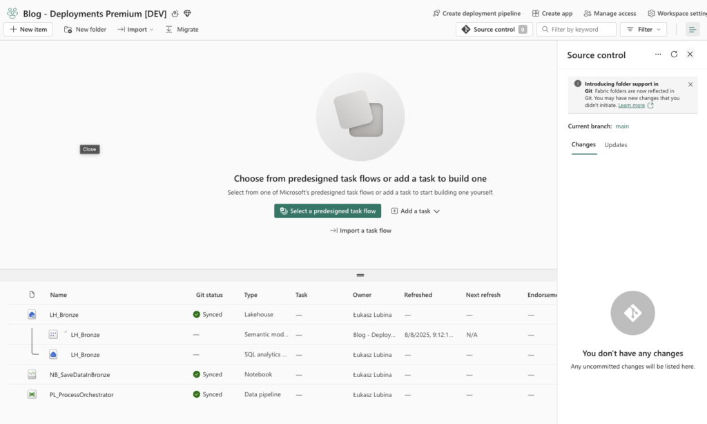Click the task flow pane resize handle

(360, 275)
